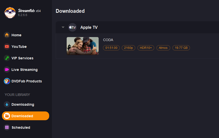
Task: Click the DVDFab Products mascot icon
Action: [7, 81]
